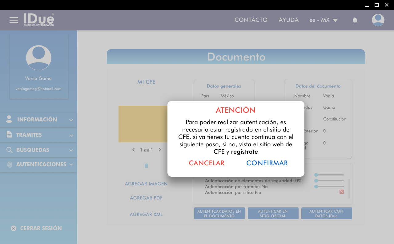Open the es - MX language dropdown
Image resolution: width=394 pixels, height=244 pixels.
pos(324,20)
